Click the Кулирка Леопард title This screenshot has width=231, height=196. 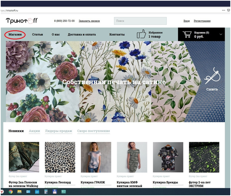pyautogui.click(x=58, y=182)
